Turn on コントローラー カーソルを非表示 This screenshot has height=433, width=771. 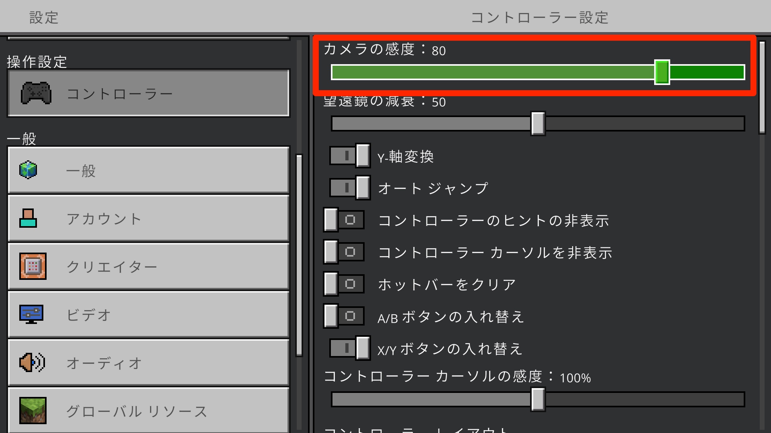(x=344, y=252)
